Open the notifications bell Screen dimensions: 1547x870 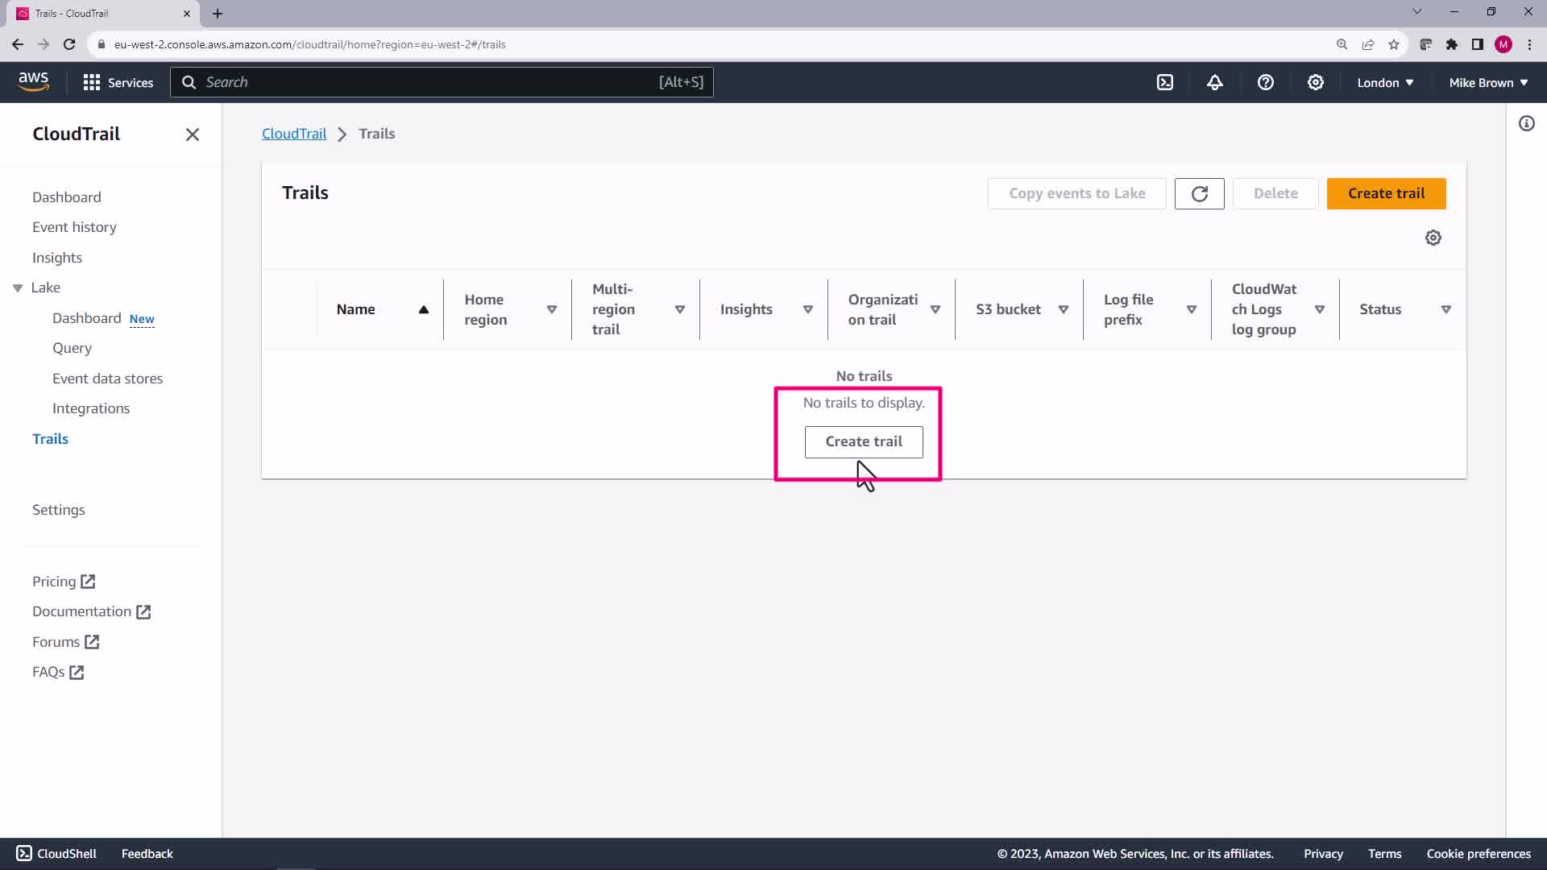click(1215, 82)
